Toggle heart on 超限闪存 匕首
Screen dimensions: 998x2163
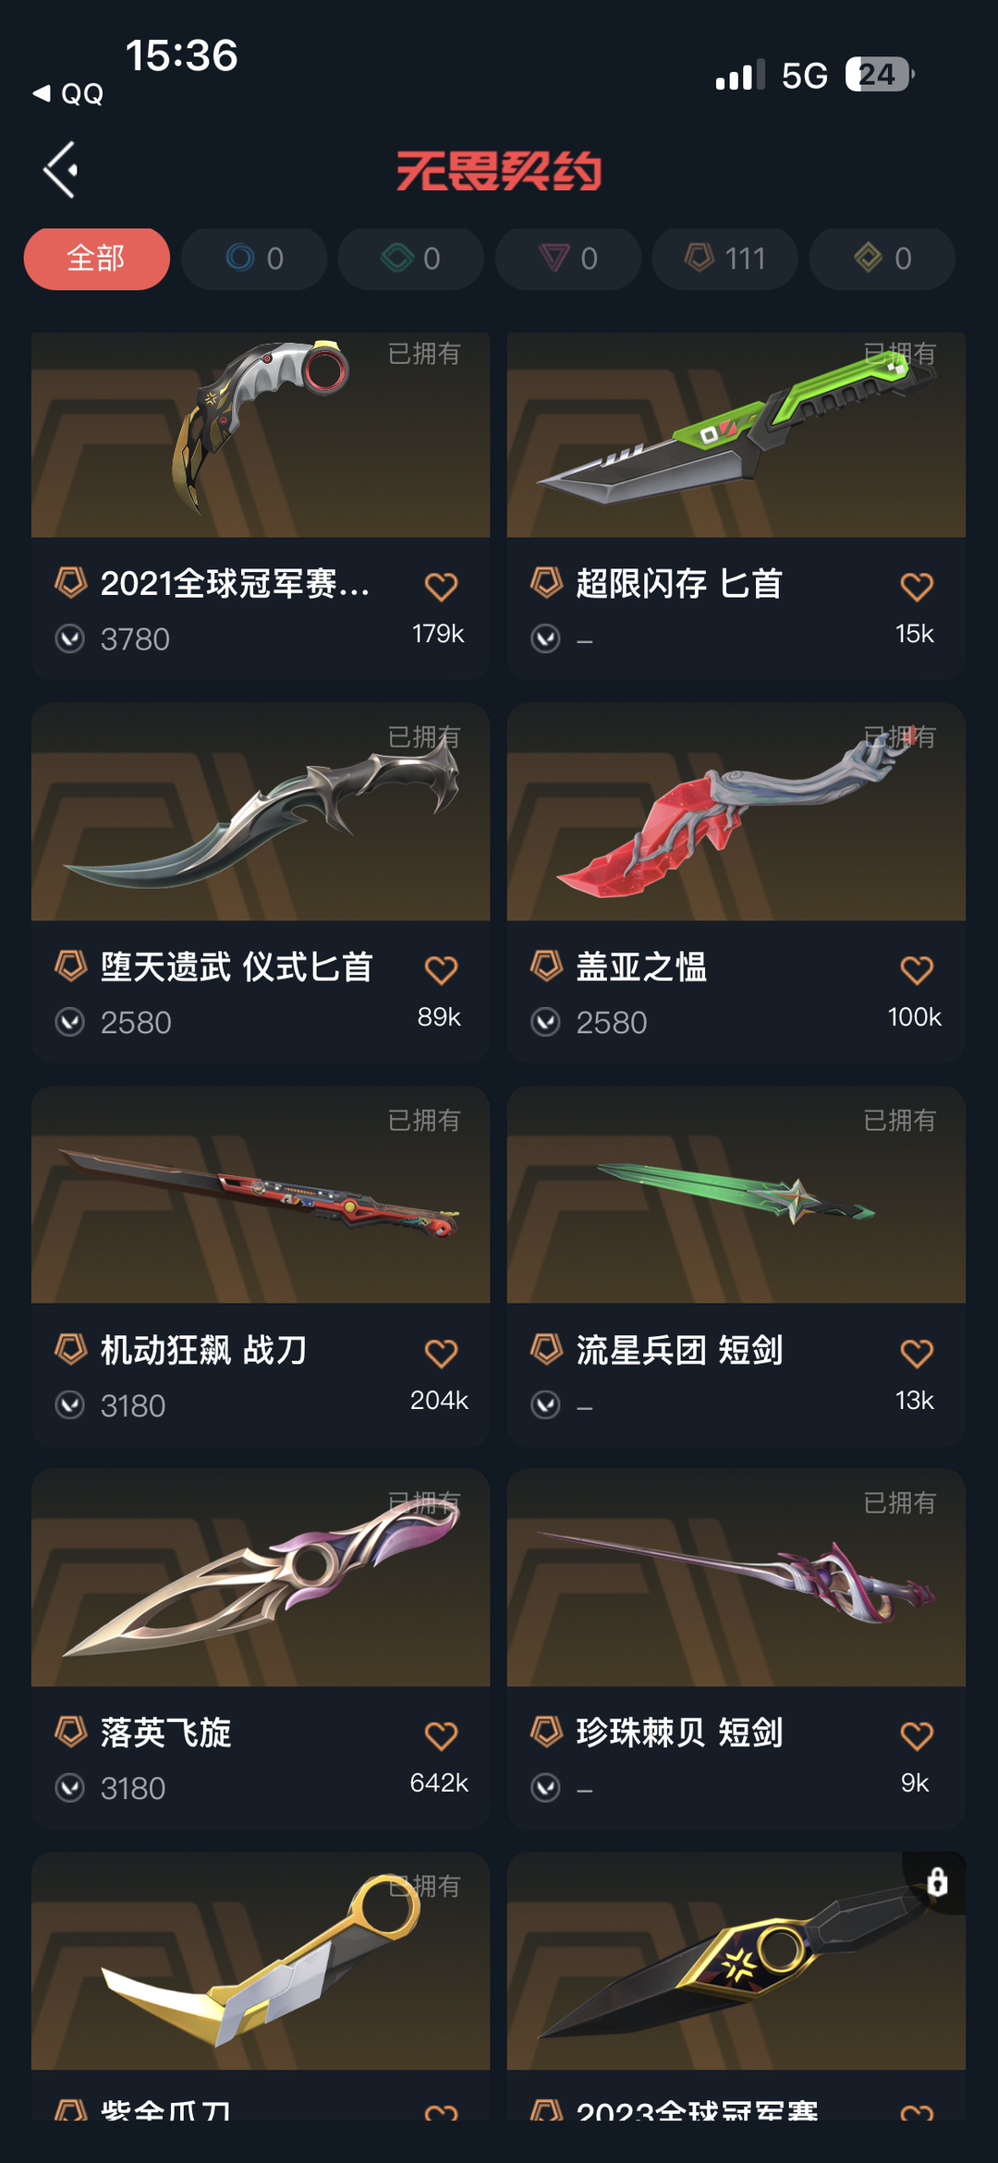[917, 587]
